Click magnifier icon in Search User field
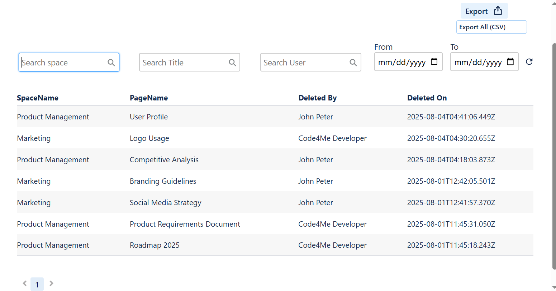The height and width of the screenshot is (291, 556). coord(353,63)
